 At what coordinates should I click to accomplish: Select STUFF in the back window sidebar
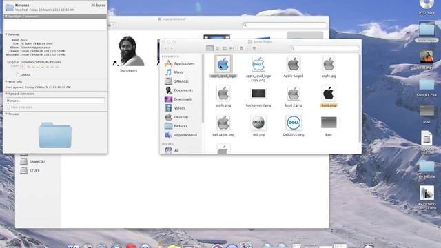(30, 170)
